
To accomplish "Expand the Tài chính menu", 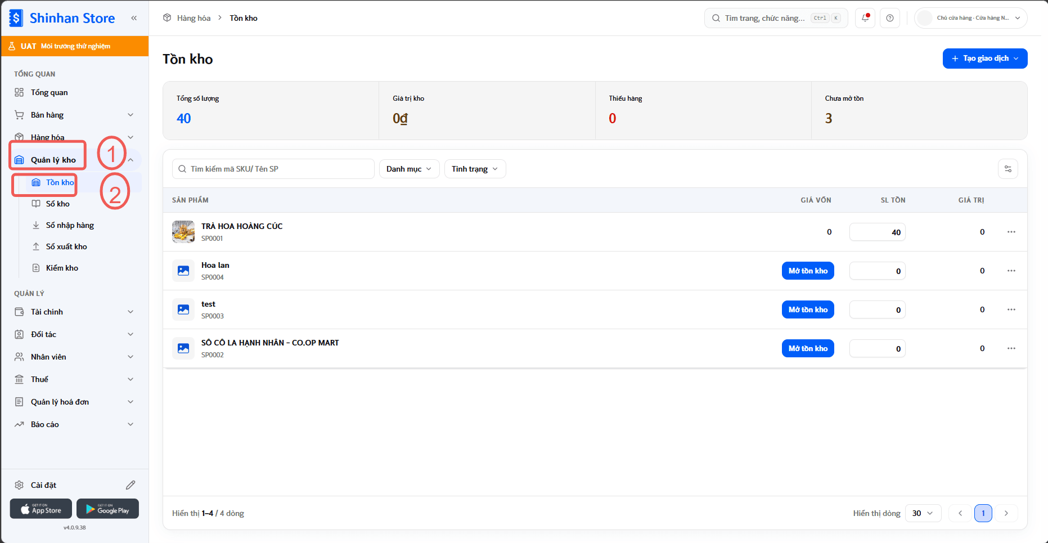I will click(74, 312).
